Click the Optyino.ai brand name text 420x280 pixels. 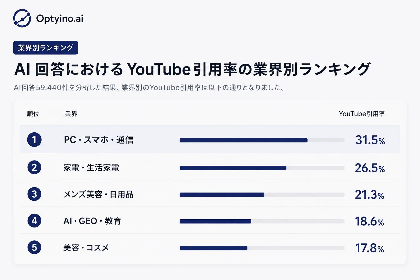click(x=60, y=19)
